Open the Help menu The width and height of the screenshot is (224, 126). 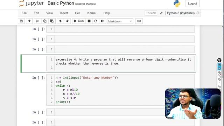(x=106, y=13)
